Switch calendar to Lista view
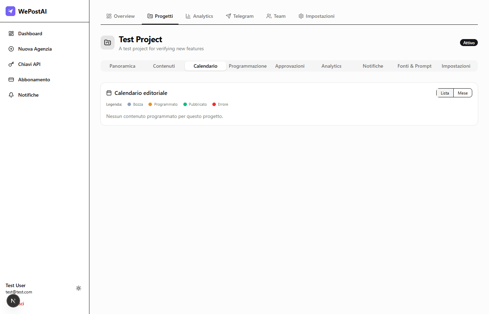This screenshot has width=489, height=314. [x=445, y=93]
